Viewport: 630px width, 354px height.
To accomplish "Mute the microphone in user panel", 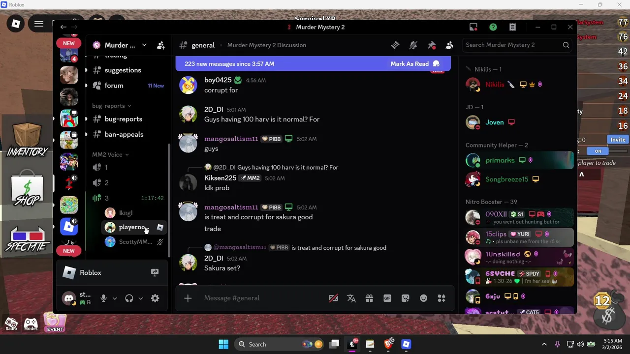I will pyautogui.click(x=103, y=298).
